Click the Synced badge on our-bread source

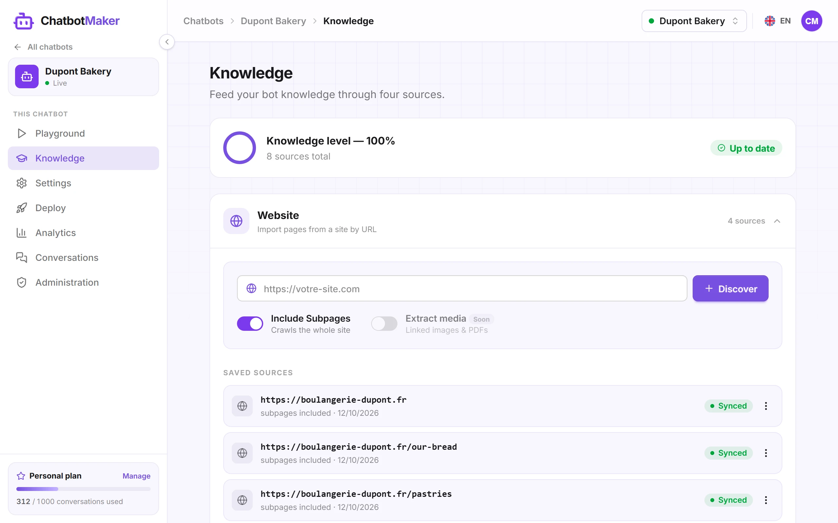click(x=728, y=453)
